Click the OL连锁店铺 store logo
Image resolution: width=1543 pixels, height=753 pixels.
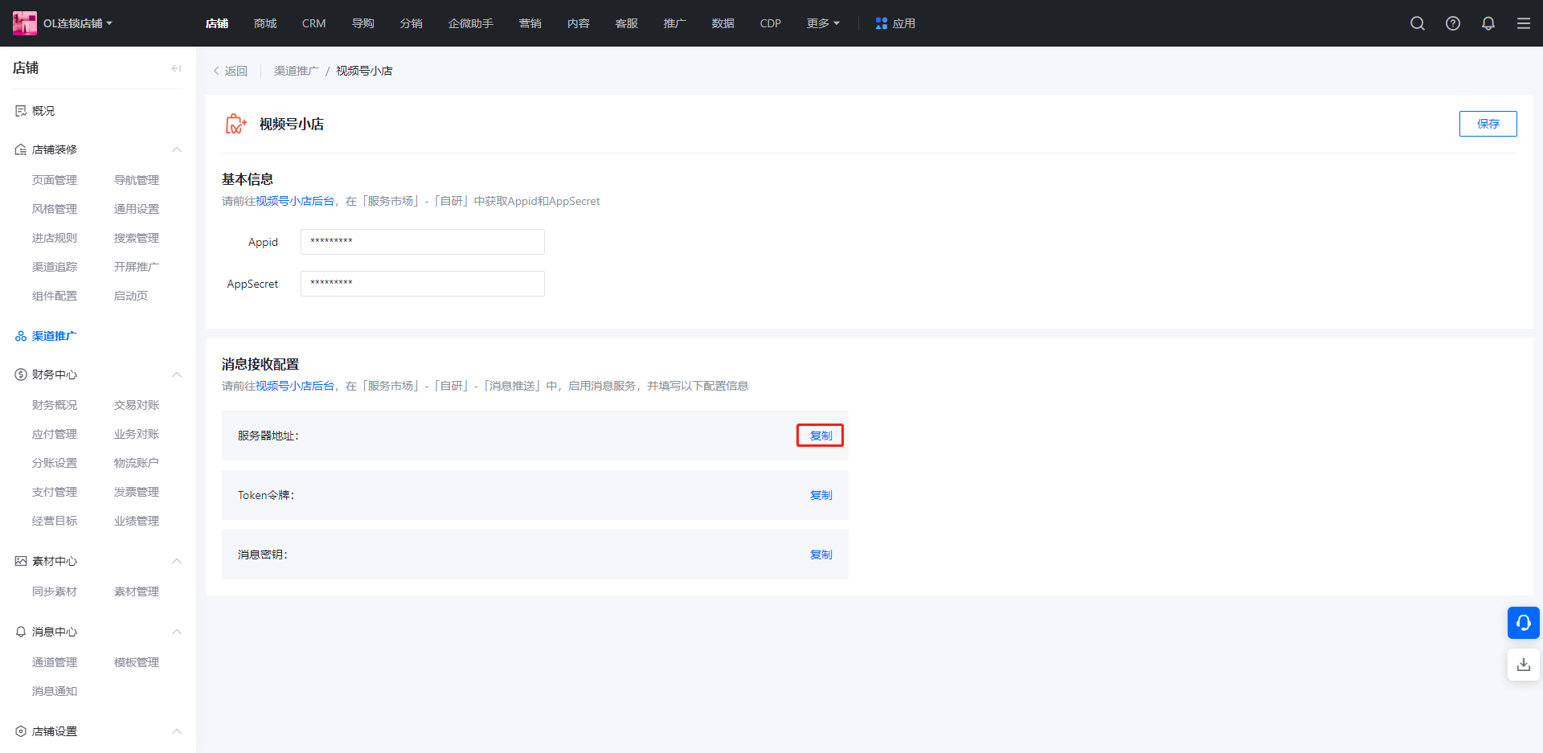click(25, 23)
